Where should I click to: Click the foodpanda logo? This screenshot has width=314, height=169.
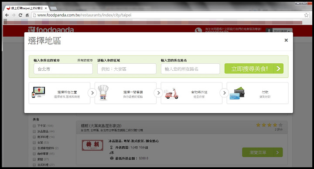click(x=51, y=29)
